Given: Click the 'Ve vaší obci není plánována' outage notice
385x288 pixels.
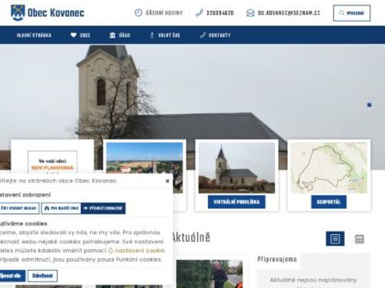Looking at the screenshot, I should coord(52,163).
